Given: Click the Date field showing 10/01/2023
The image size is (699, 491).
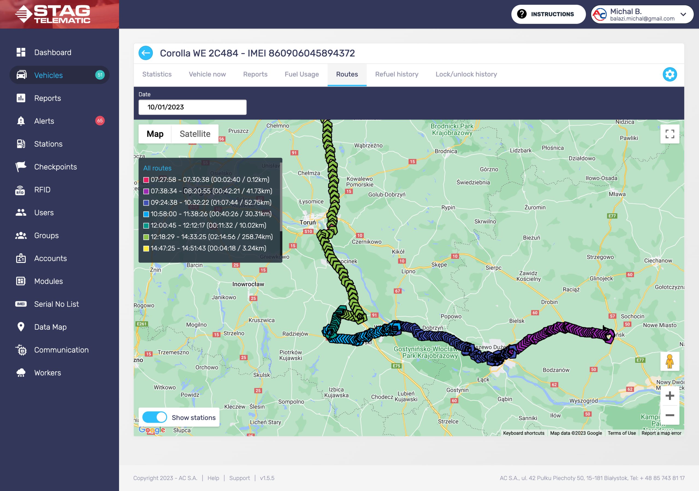Looking at the screenshot, I should [192, 107].
